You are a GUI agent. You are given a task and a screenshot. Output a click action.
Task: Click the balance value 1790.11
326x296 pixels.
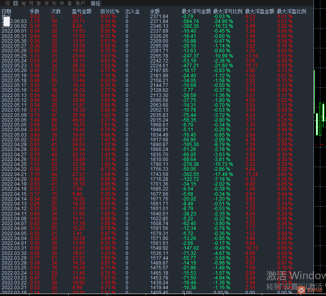[x=159, y=164]
